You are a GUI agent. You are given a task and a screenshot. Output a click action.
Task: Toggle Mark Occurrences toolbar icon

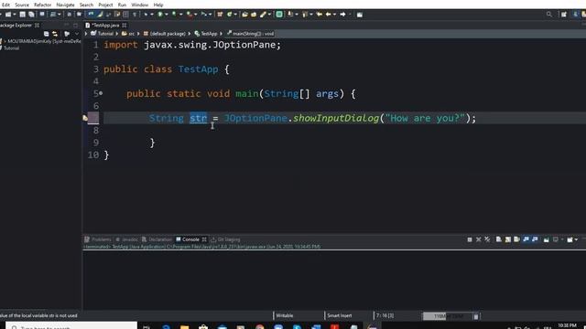tap(100, 15)
